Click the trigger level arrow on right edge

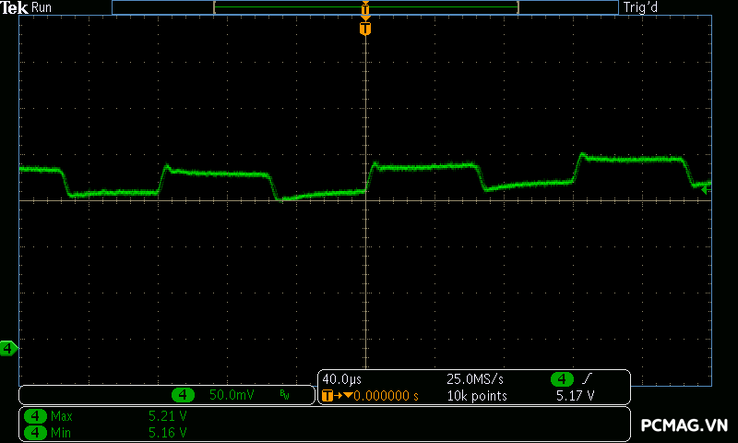click(x=706, y=189)
